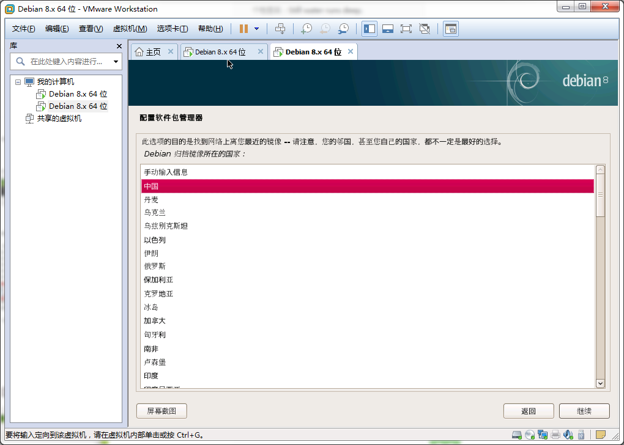Toggle the library sidebar view icon
624x445 pixels.
(370, 29)
